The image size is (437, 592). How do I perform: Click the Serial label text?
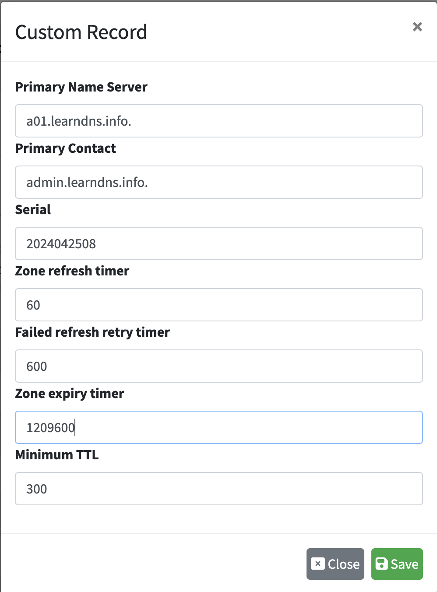tap(33, 210)
